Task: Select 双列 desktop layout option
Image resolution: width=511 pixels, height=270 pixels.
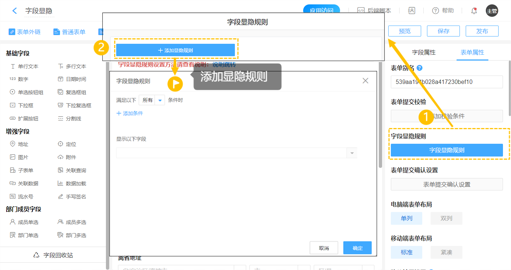Action: click(446, 218)
